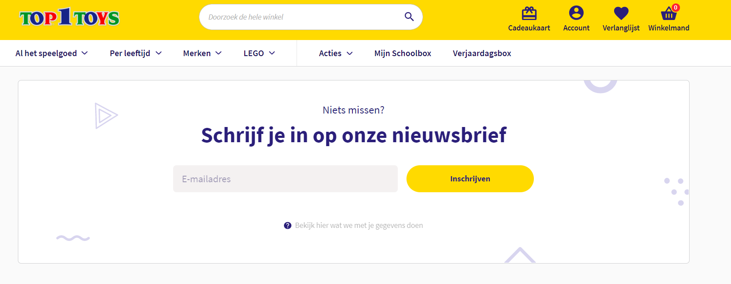This screenshot has height=284, width=731.
Task: Open the Cadeaukaart gift card icon
Action: [x=529, y=13]
